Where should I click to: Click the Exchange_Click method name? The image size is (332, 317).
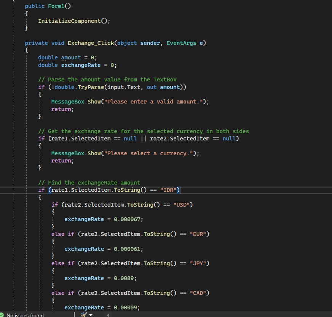(x=91, y=43)
